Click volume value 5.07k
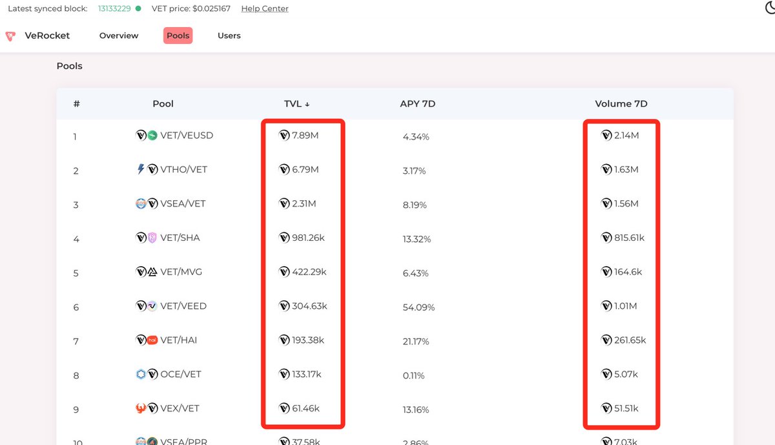The width and height of the screenshot is (775, 445). click(626, 374)
